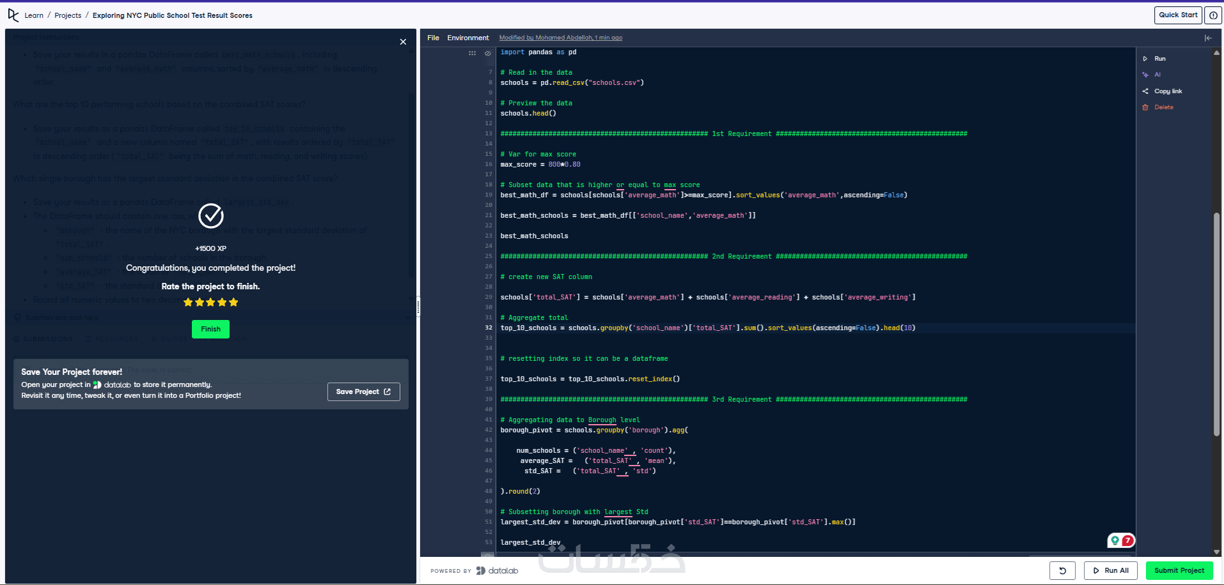
Task: Click the lightbulb suggestions icon
Action: (1115, 540)
